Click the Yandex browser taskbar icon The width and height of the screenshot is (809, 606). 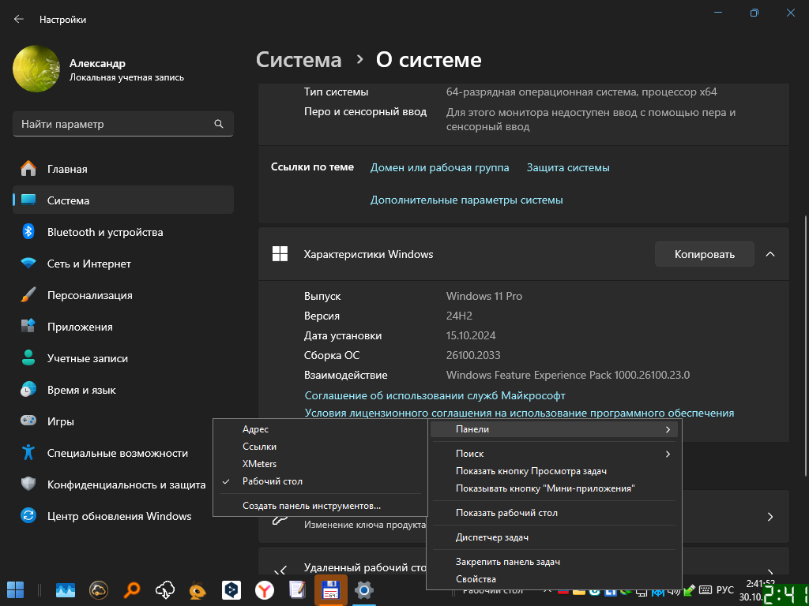tap(264, 589)
